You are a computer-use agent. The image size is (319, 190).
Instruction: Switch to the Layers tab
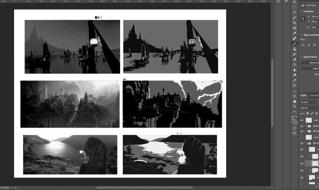coord(304,95)
